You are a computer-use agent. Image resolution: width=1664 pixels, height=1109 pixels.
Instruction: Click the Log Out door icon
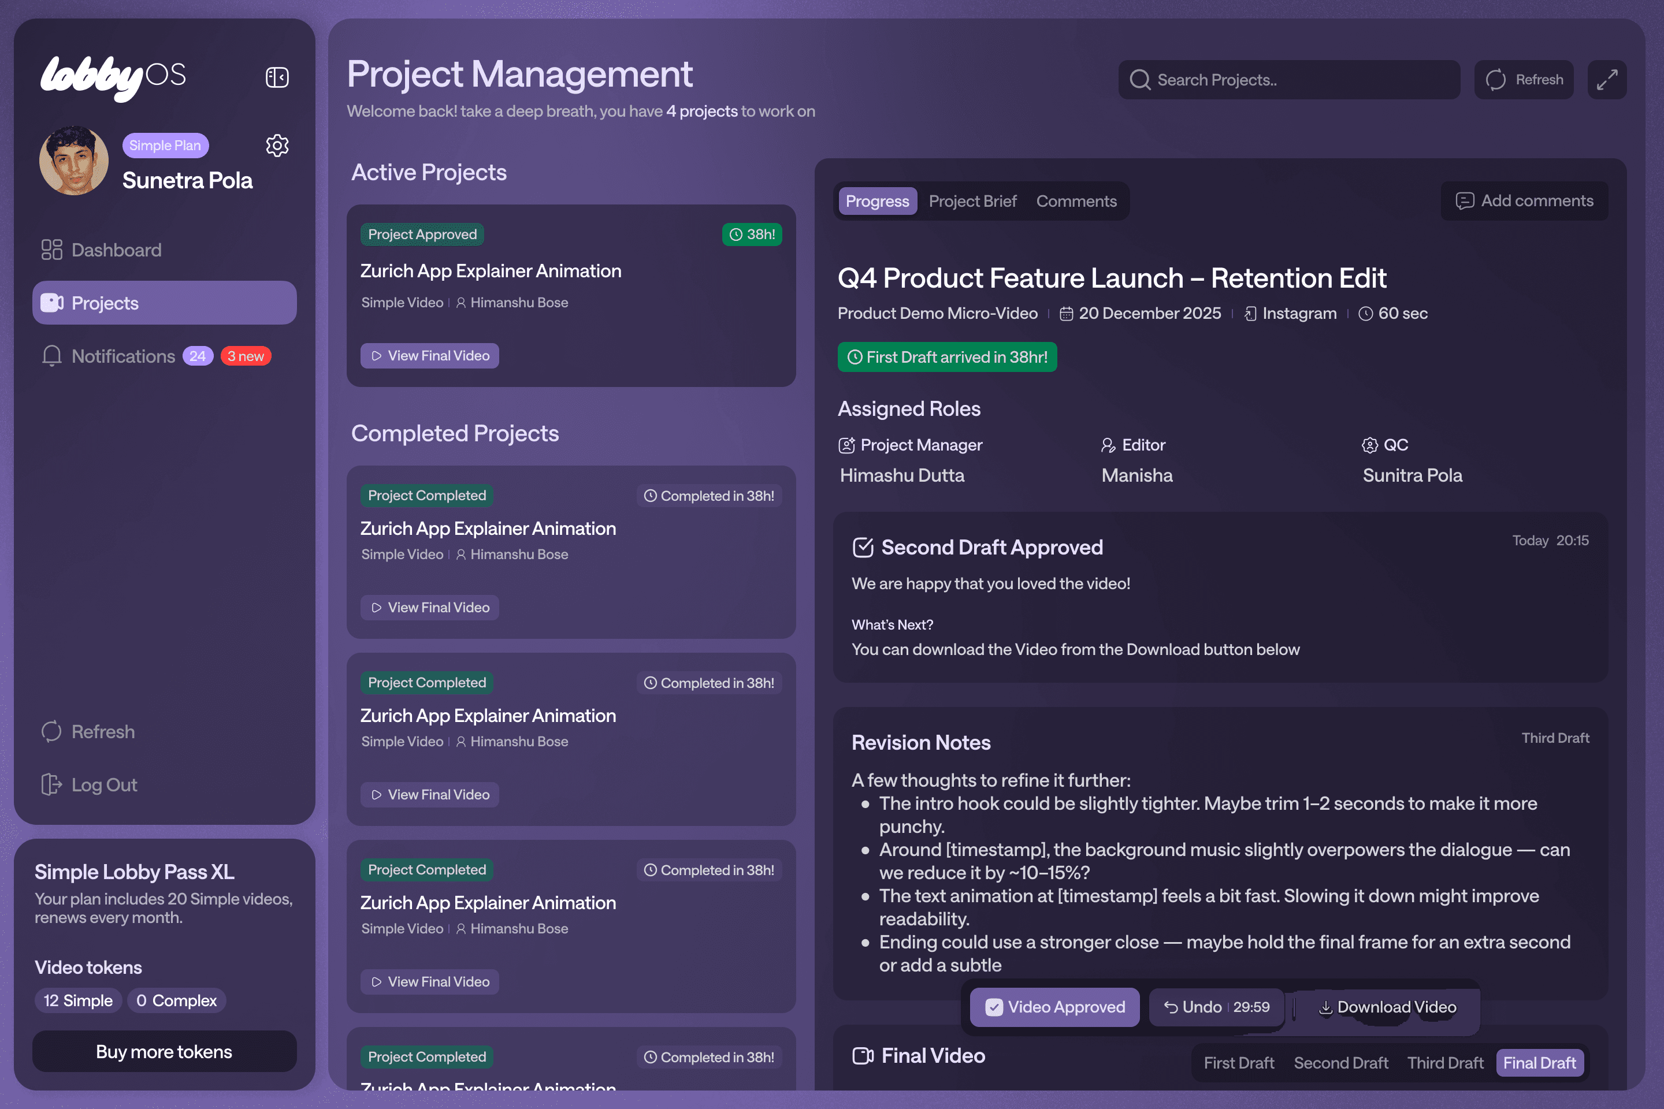51,784
